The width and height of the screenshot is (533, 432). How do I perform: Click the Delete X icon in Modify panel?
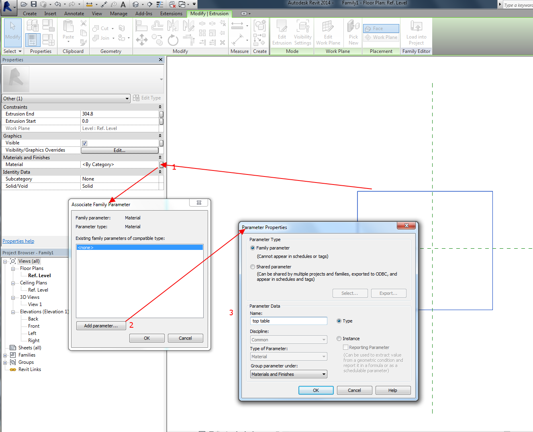(223, 42)
